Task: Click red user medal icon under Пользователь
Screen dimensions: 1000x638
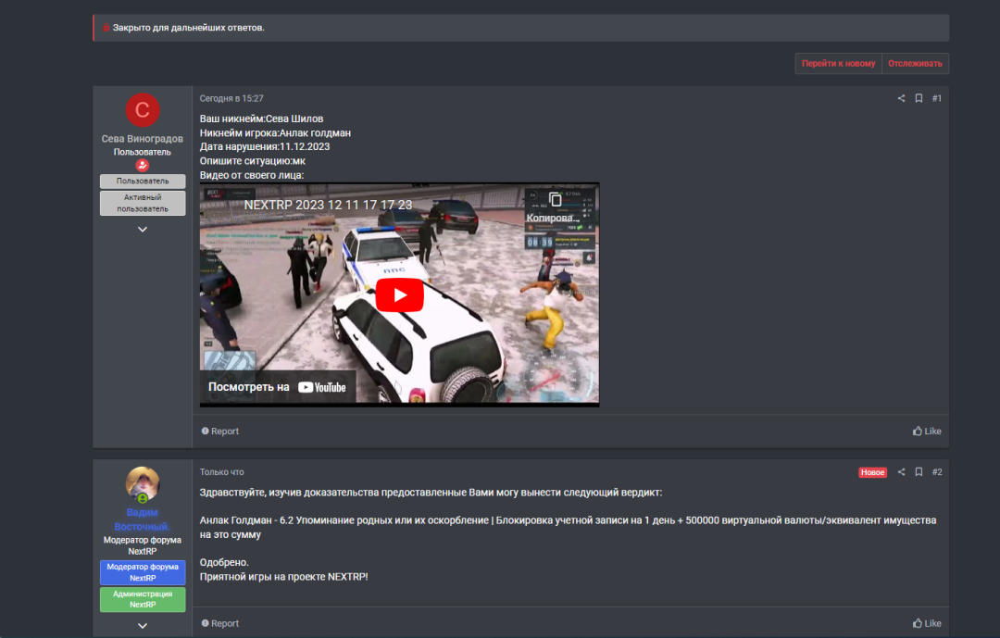Action: (x=143, y=165)
